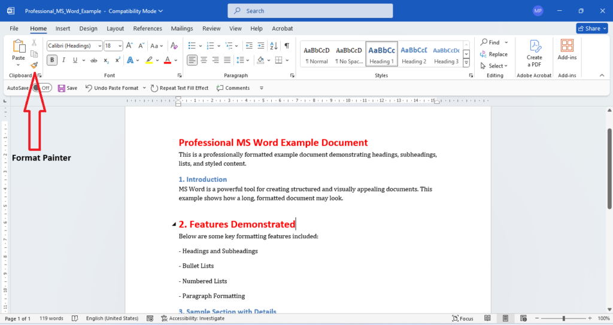613x325 pixels.
Task: Open Comments from quick access toolbar
Action: (x=233, y=89)
